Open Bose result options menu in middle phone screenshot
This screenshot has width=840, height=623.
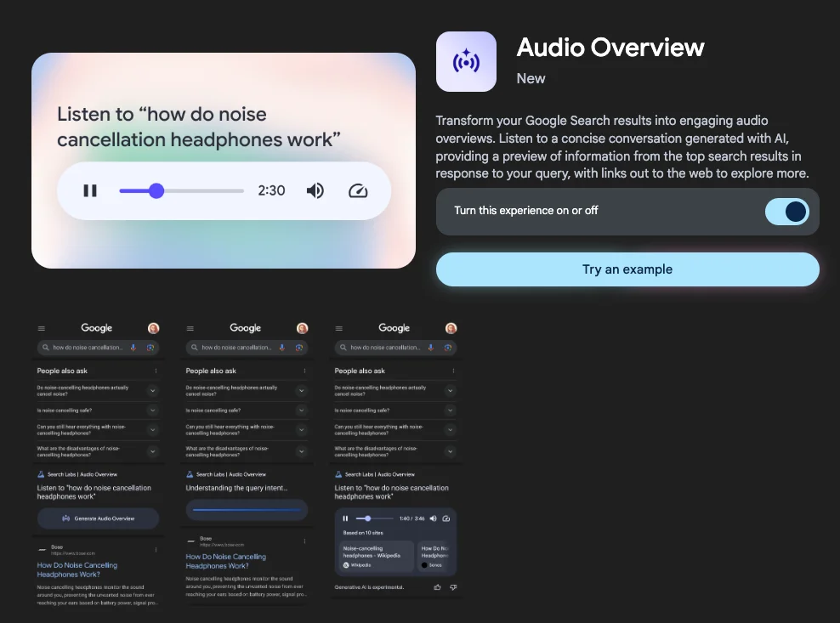click(x=305, y=541)
